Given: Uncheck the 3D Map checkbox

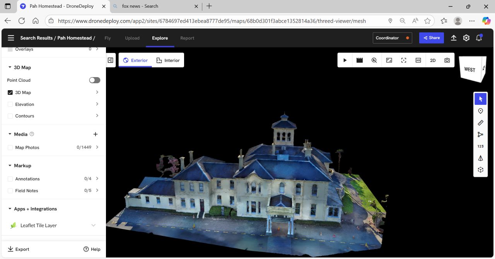Looking at the screenshot, I should coord(10,92).
